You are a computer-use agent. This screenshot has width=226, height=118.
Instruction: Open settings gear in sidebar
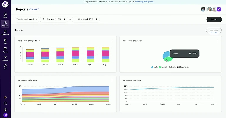(x=5, y=110)
